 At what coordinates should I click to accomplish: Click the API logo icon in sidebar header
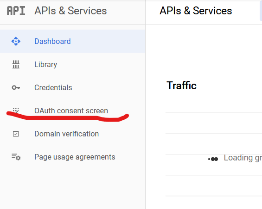point(16,11)
